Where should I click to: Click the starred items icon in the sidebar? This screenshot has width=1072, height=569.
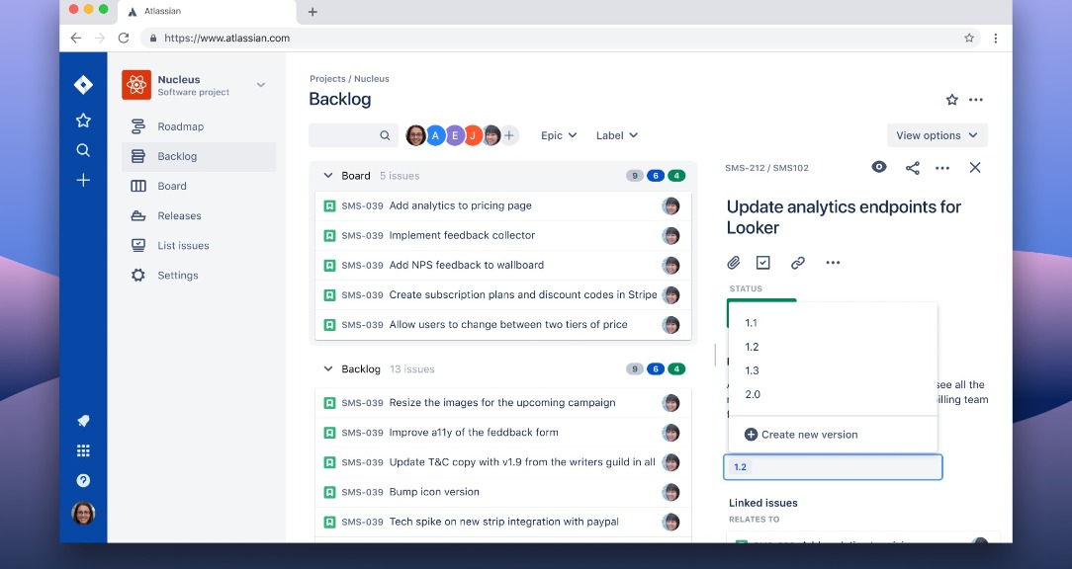83,120
